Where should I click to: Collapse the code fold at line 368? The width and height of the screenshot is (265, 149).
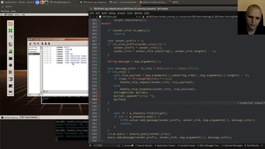(x=99, y=44)
